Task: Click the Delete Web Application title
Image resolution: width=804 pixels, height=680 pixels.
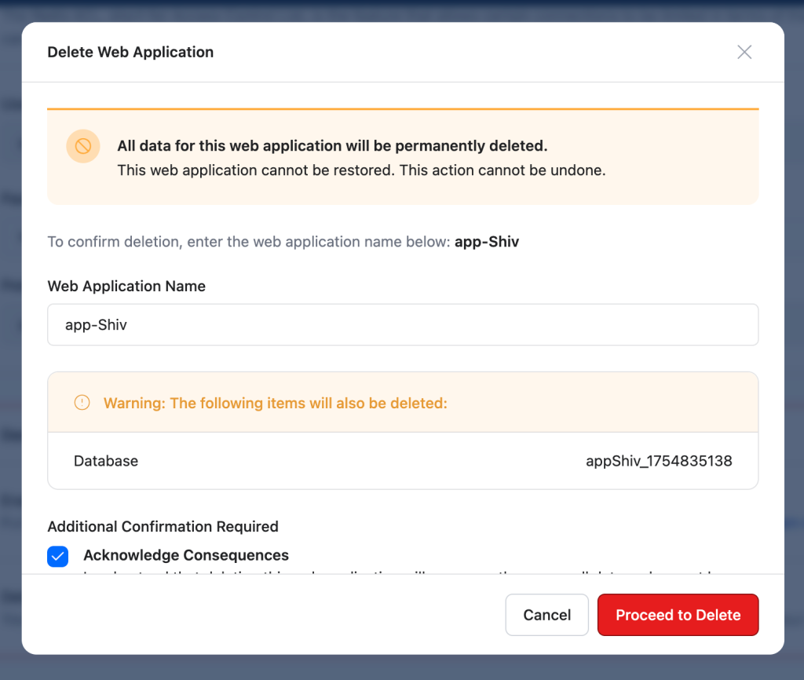Action: point(131,52)
